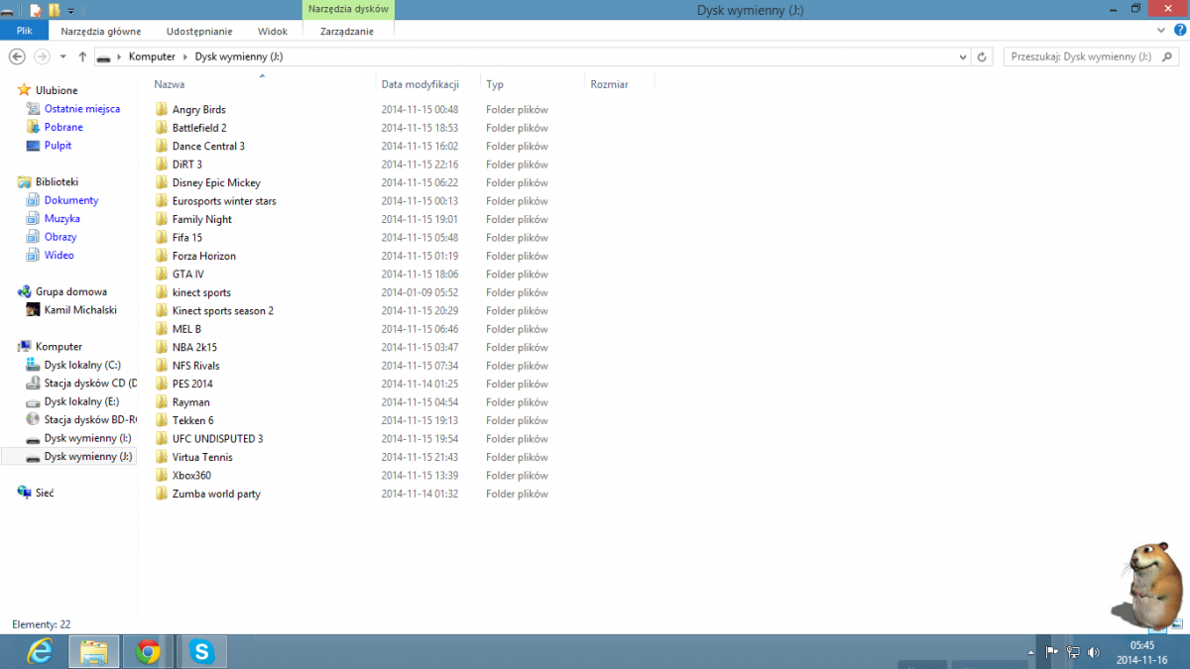Go up one folder level
This screenshot has height=669, width=1190.
point(82,56)
